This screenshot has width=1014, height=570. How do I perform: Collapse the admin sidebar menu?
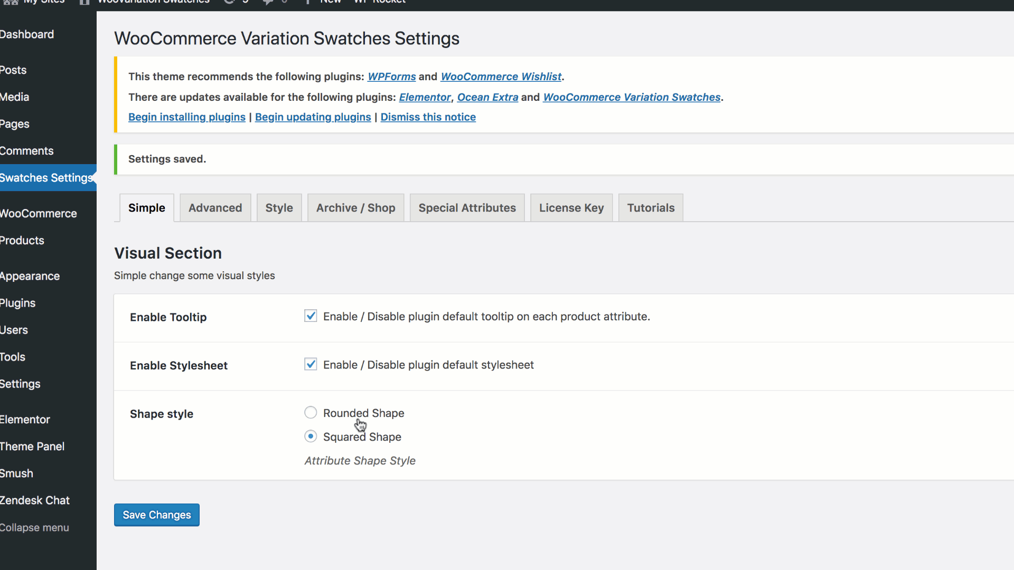(34, 528)
